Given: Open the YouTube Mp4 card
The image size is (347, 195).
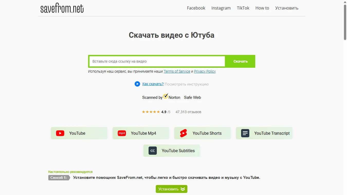Looking at the screenshot, I should (x=141, y=133).
